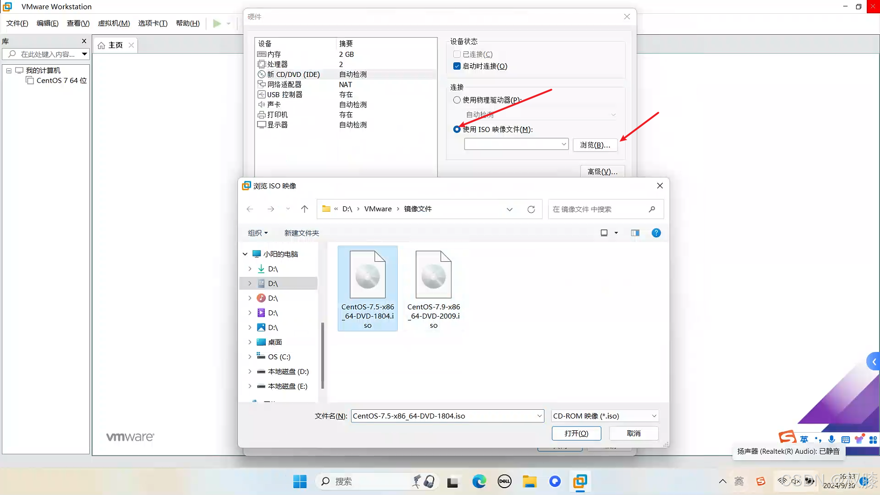Select the 显示器 device row

click(346, 125)
